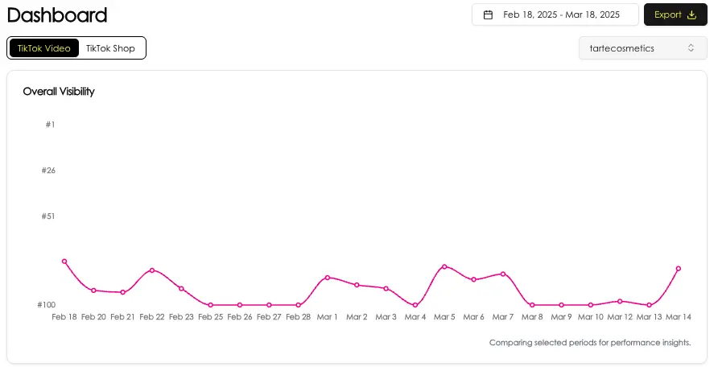Click the 'Comparing selected periods' caption text
This screenshot has height=371, width=718.
click(590, 343)
